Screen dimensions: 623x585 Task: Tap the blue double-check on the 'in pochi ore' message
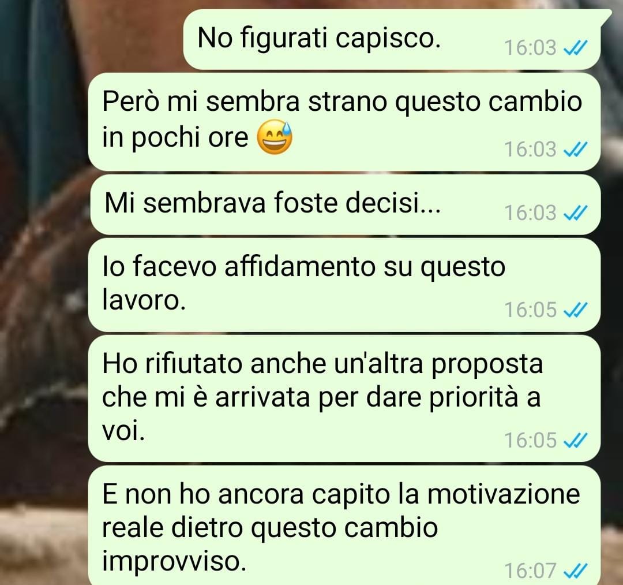point(576,150)
